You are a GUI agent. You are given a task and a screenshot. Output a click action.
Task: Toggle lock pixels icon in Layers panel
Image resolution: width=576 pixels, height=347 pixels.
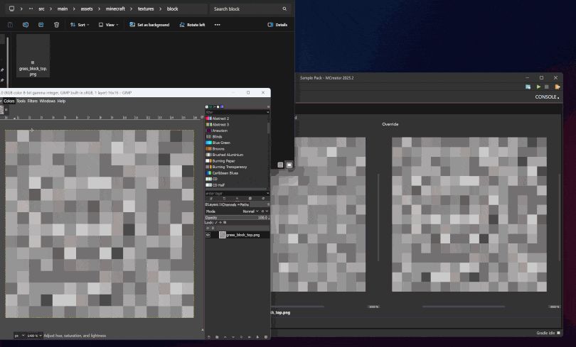216,222
